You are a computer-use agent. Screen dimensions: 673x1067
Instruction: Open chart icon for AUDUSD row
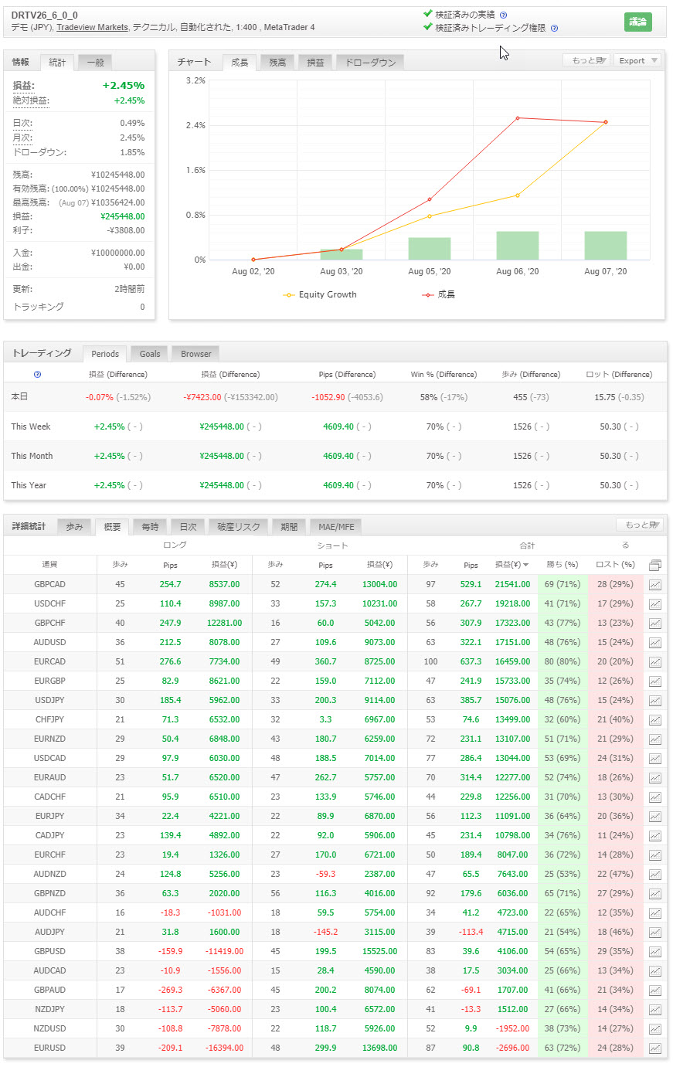[x=655, y=643]
